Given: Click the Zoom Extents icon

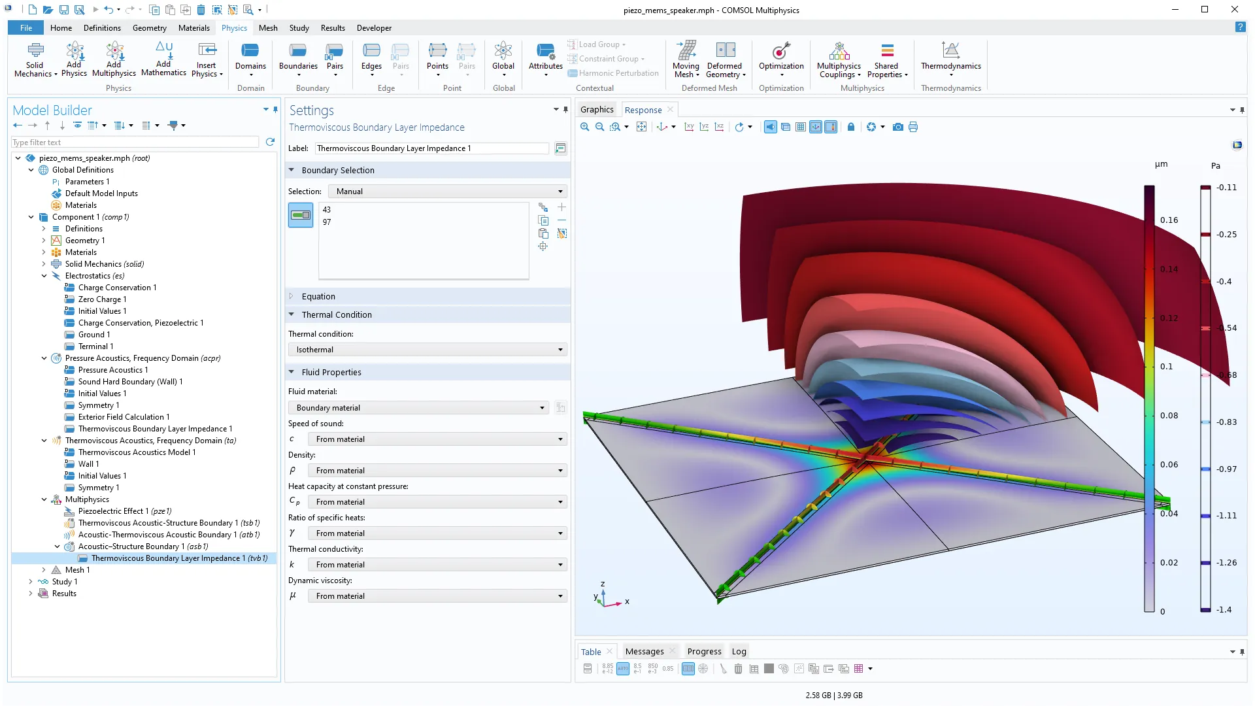Looking at the screenshot, I should click(x=641, y=127).
